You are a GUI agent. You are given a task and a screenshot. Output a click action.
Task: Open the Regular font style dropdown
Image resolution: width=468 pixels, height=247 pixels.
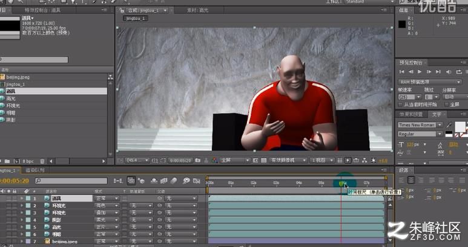[x=420, y=134]
